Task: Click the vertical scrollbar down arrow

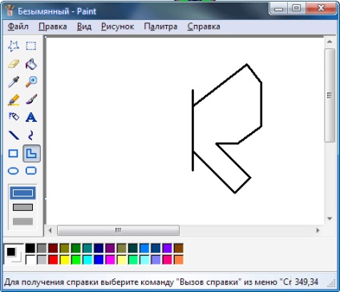Action: tap(330, 218)
